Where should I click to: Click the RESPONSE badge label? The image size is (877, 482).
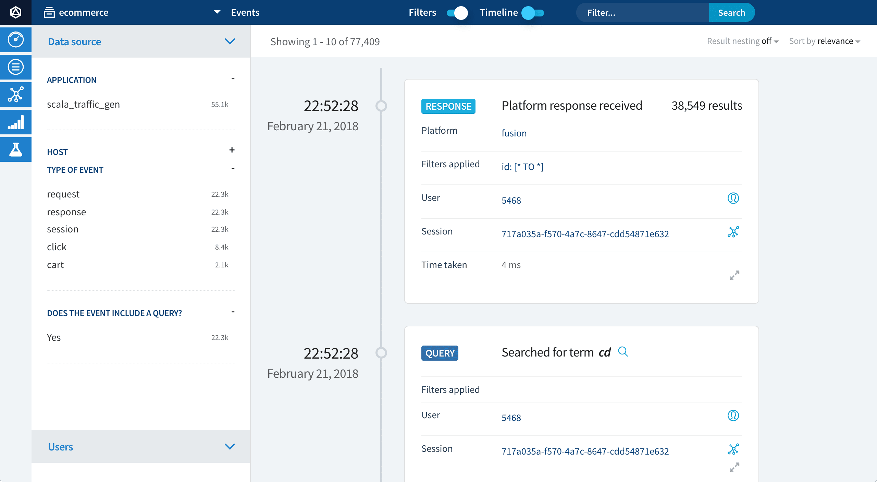click(x=448, y=106)
